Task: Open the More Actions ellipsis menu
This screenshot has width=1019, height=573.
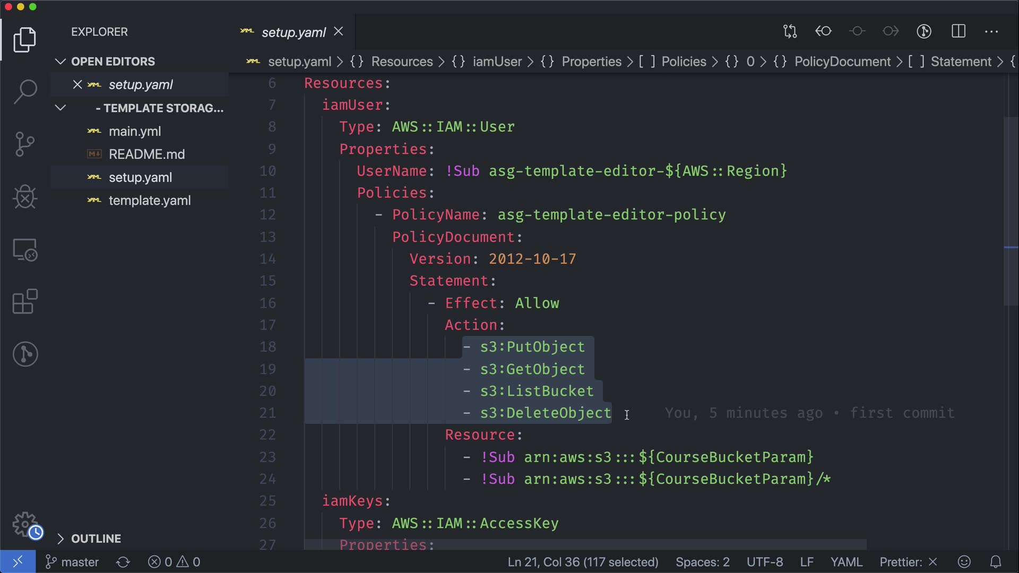Action: (991, 31)
